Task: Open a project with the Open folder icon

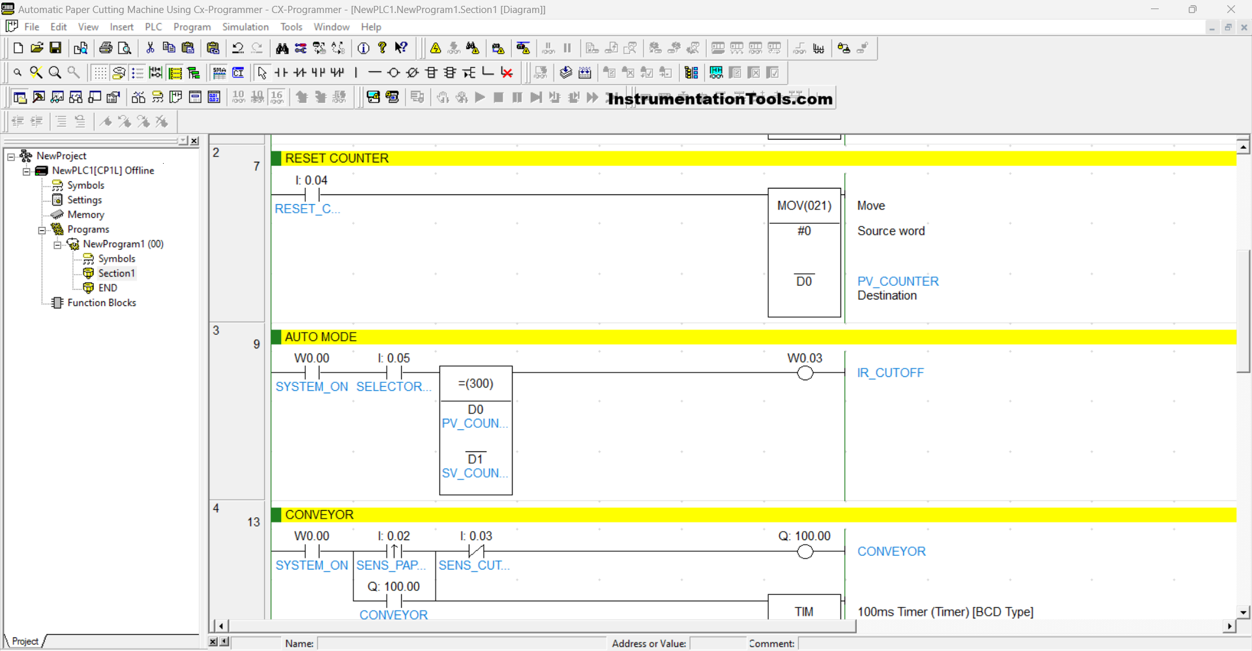Action: [37, 48]
